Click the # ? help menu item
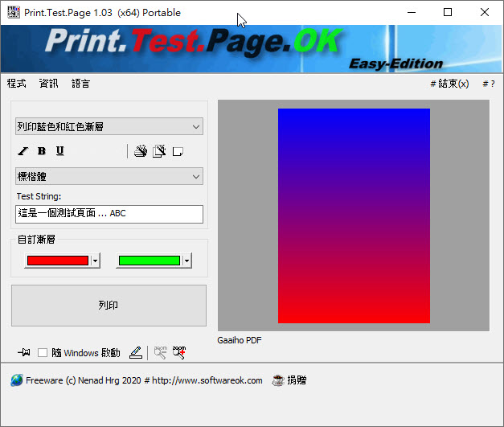The width and height of the screenshot is (504, 427). point(489,84)
